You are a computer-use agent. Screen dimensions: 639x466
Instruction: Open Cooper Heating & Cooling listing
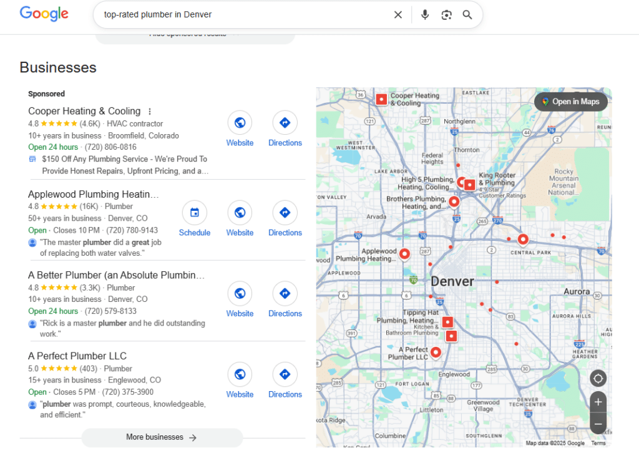pyautogui.click(x=84, y=111)
